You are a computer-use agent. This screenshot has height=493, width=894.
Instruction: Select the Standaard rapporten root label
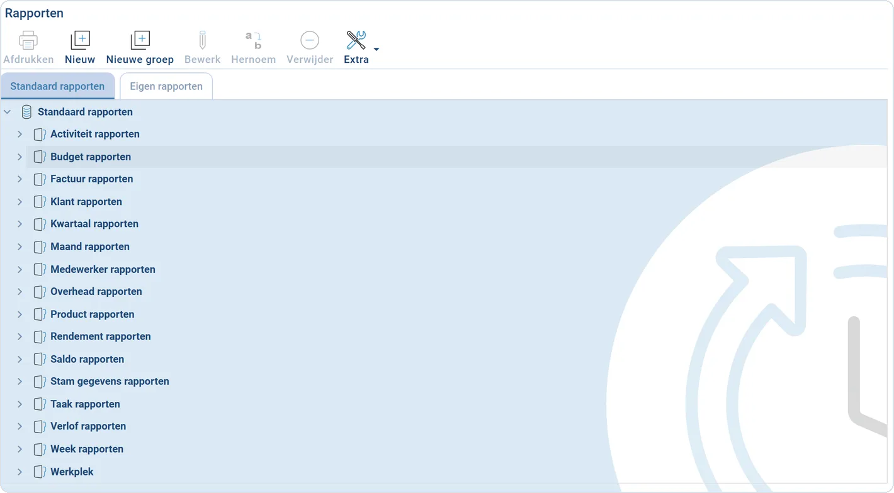(85, 112)
